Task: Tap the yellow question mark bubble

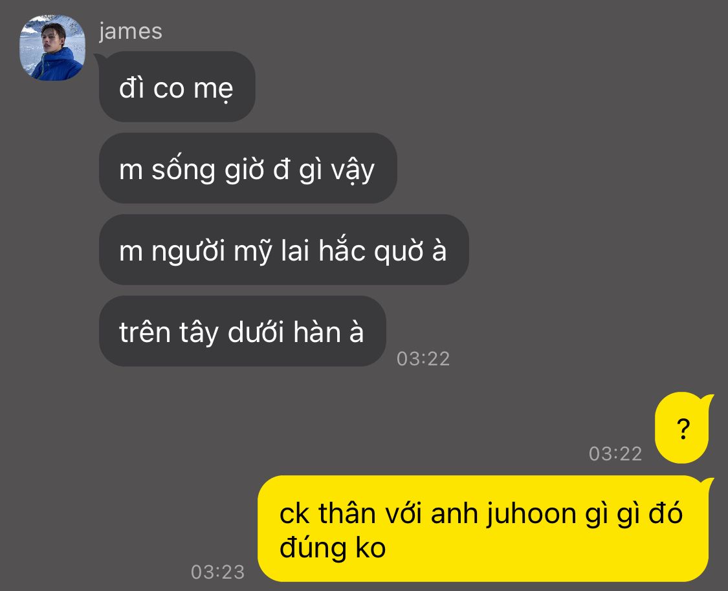Action: [x=683, y=427]
